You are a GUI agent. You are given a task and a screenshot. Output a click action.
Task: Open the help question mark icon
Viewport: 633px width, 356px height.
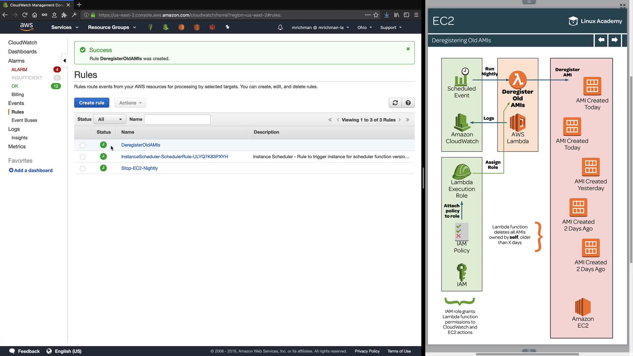pyautogui.click(x=408, y=103)
